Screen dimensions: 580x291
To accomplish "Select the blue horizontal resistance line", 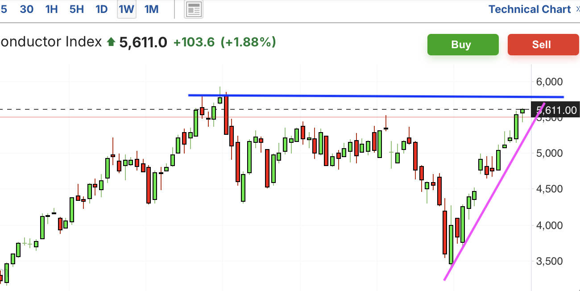I will point(376,96).
